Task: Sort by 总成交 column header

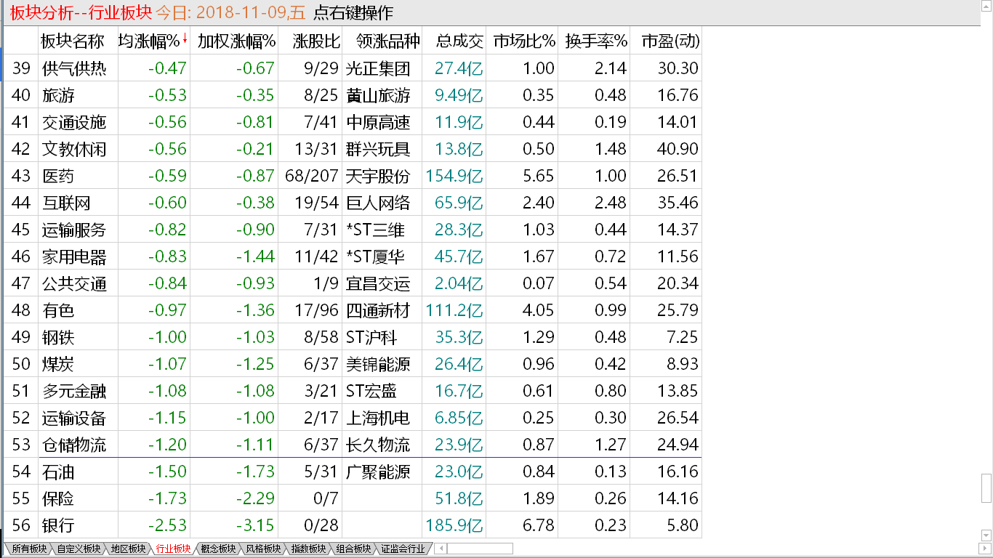Action: pyautogui.click(x=459, y=41)
